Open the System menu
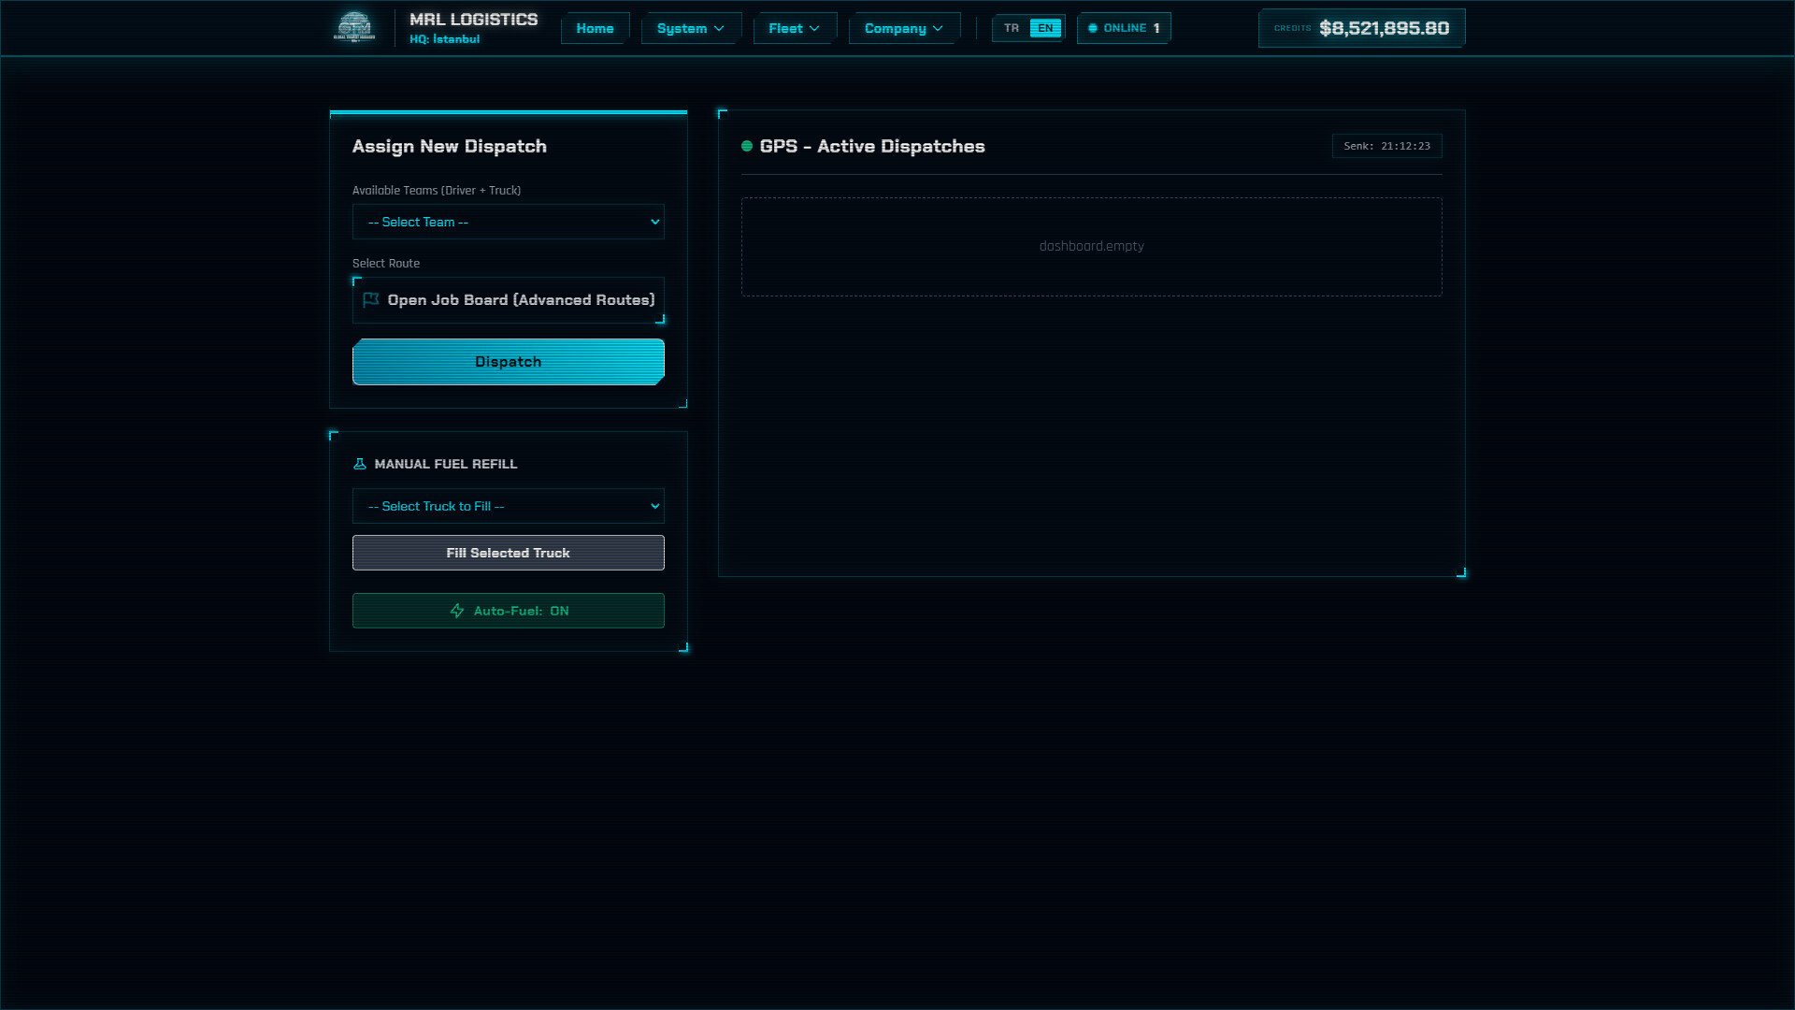 690,28
